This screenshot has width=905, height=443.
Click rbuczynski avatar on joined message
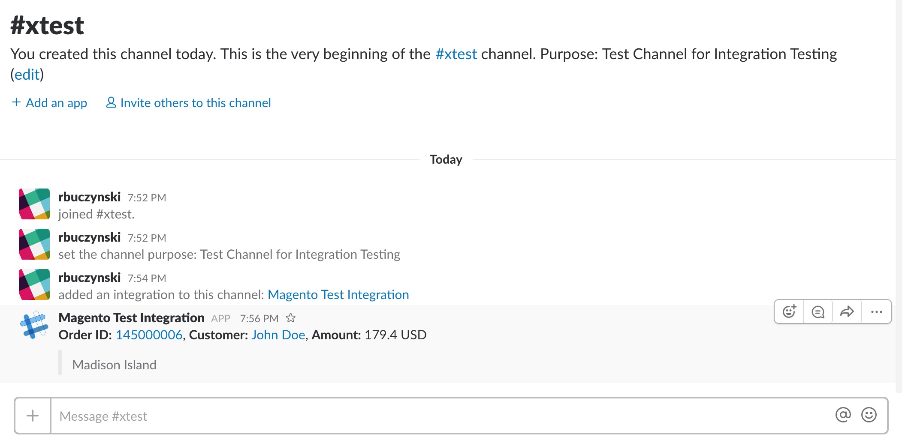[x=34, y=204]
